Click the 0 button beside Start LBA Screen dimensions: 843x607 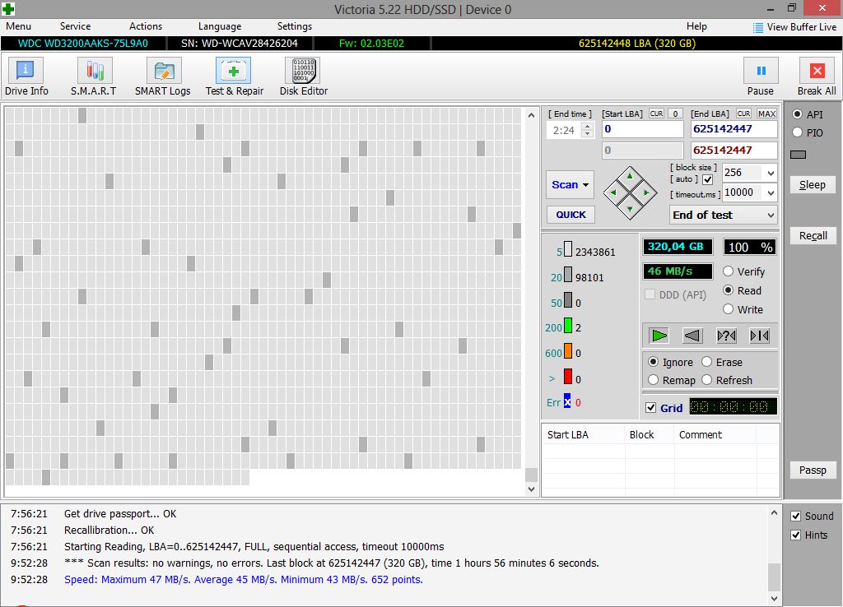[x=675, y=114]
